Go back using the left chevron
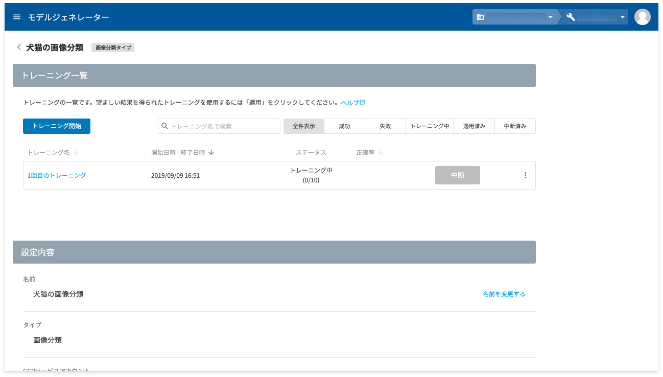The image size is (663, 377). [19, 47]
